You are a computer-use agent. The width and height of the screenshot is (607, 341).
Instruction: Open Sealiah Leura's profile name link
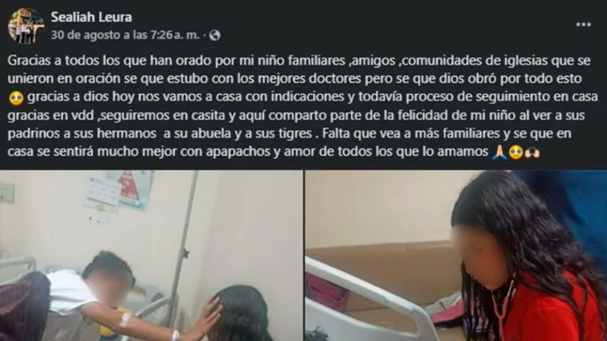click(x=92, y=17)
